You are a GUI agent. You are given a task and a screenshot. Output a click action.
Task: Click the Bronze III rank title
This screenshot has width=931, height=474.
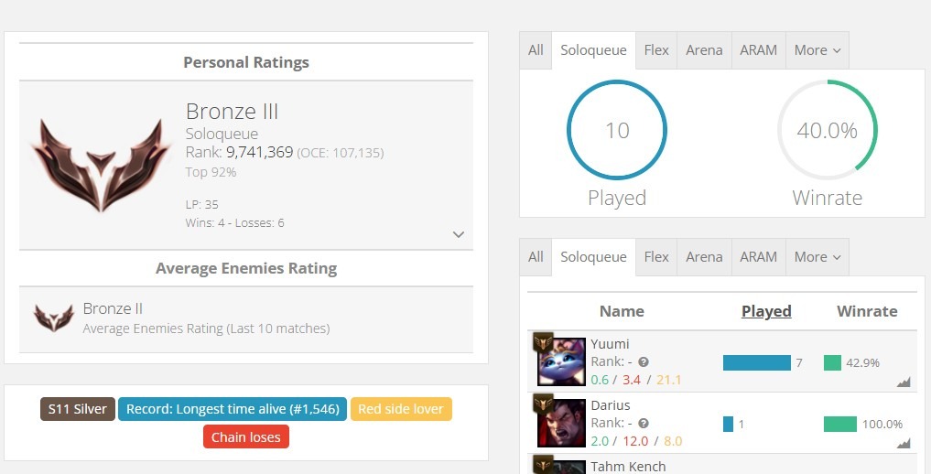(x=233, y=112)
